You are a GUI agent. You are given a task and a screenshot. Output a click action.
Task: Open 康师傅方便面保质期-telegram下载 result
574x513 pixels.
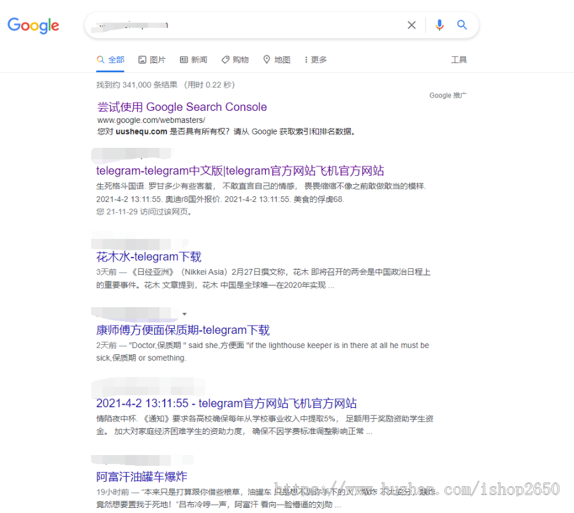[182, 330]
